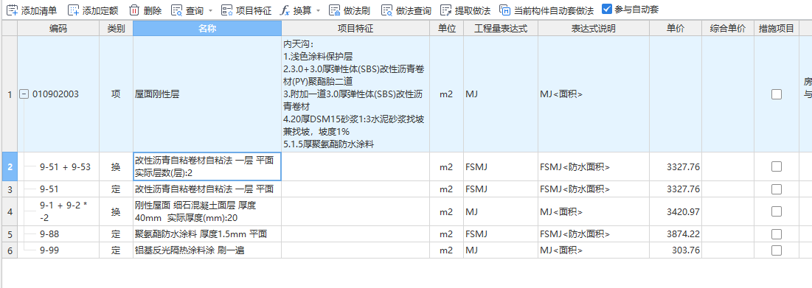Screen dimensions: 812x288
Task: Click the 工程量表达式 column header
Action: pyautogui.click(x=500, y=29)
